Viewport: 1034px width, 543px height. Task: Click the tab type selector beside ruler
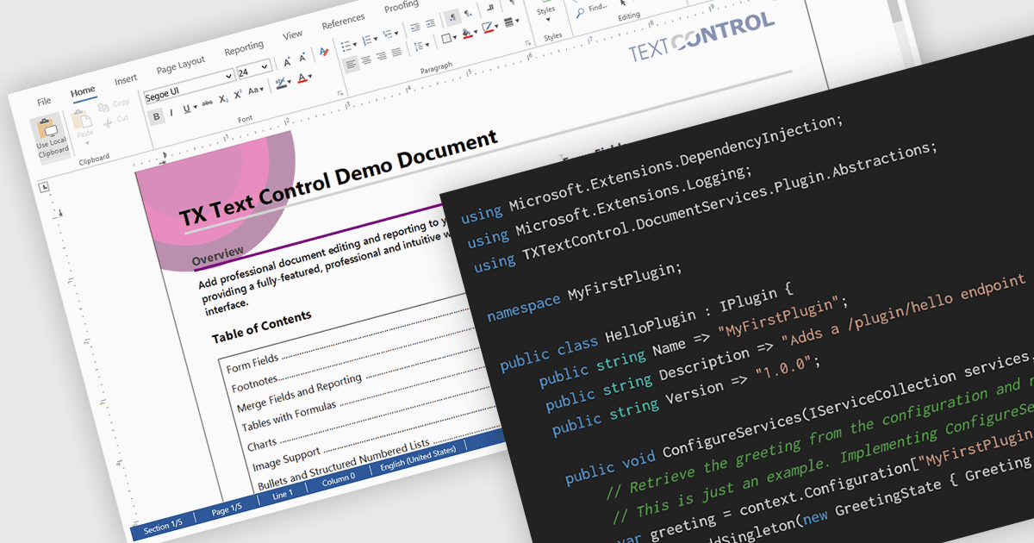tap(45, 187)
